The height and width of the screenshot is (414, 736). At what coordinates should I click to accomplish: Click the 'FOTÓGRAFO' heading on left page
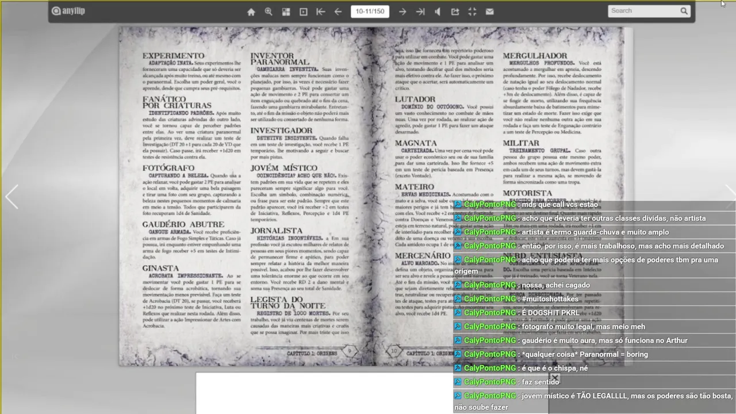(x=168, y=168)
